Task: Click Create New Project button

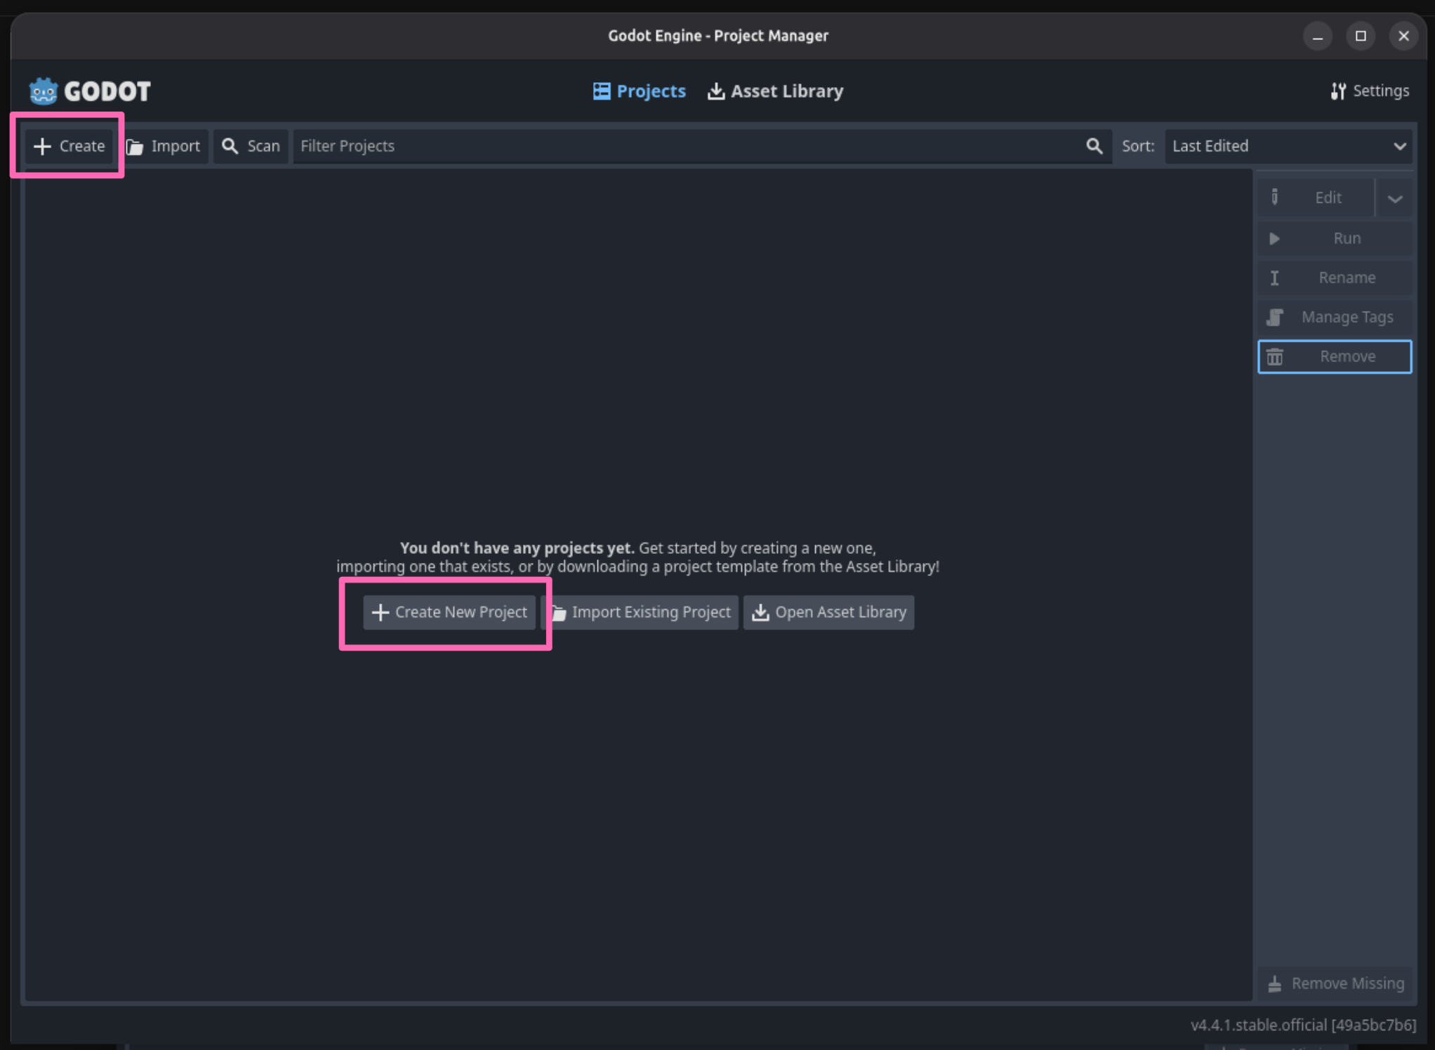Action: pyautogui.click(x=449, y=612)
